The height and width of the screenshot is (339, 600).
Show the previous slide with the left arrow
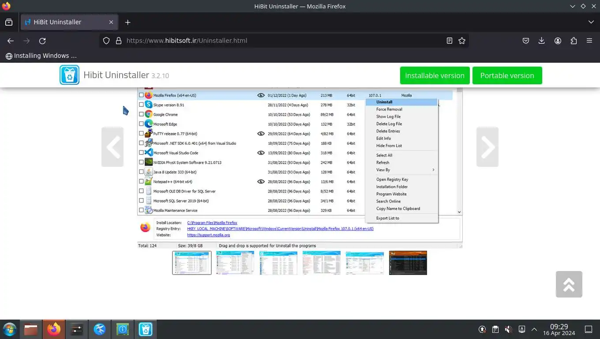[112, 147]
